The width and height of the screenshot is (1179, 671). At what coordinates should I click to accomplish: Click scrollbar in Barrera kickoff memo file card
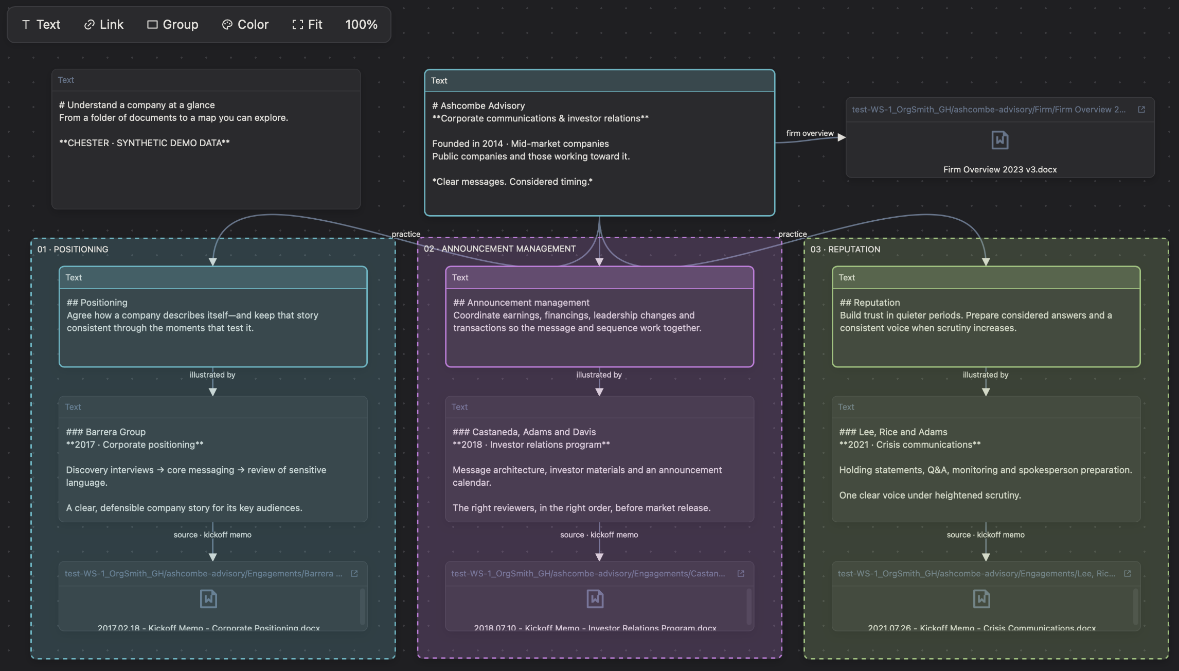point(362,607)
